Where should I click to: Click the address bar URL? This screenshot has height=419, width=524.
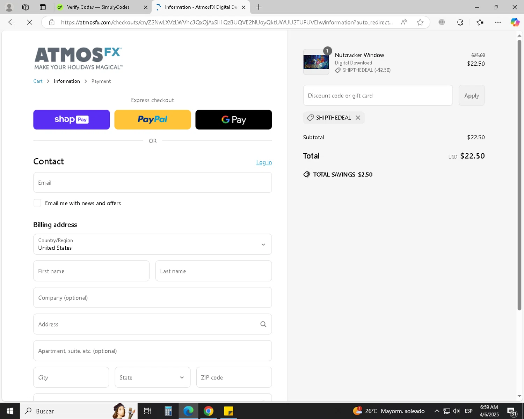click(x=227, y=22)
